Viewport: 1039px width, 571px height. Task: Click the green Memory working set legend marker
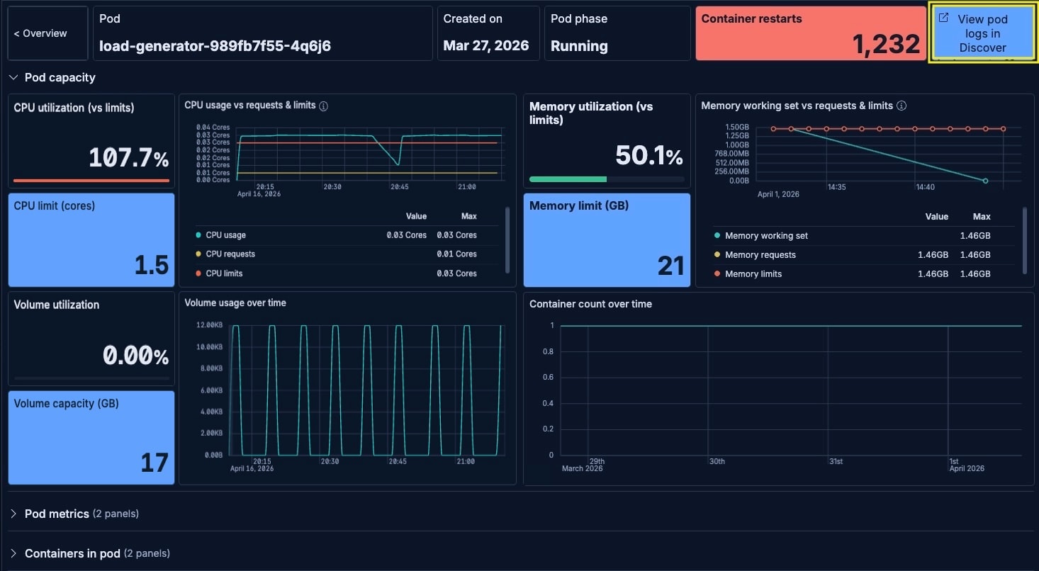pyautogui.click(x=717, y=235)
